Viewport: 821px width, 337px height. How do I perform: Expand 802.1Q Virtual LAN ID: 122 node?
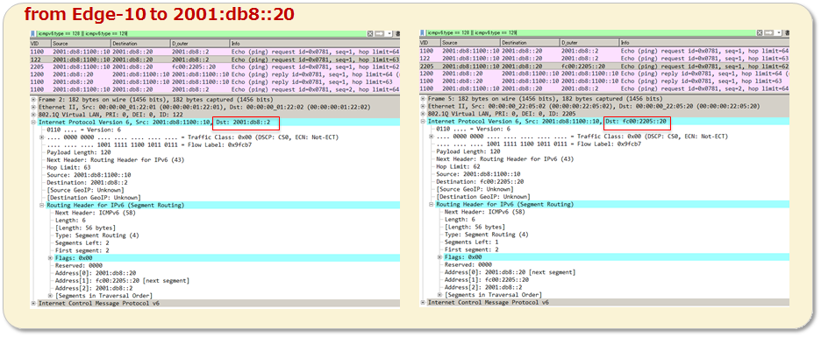pyautogui.click(x=33, y=114)
